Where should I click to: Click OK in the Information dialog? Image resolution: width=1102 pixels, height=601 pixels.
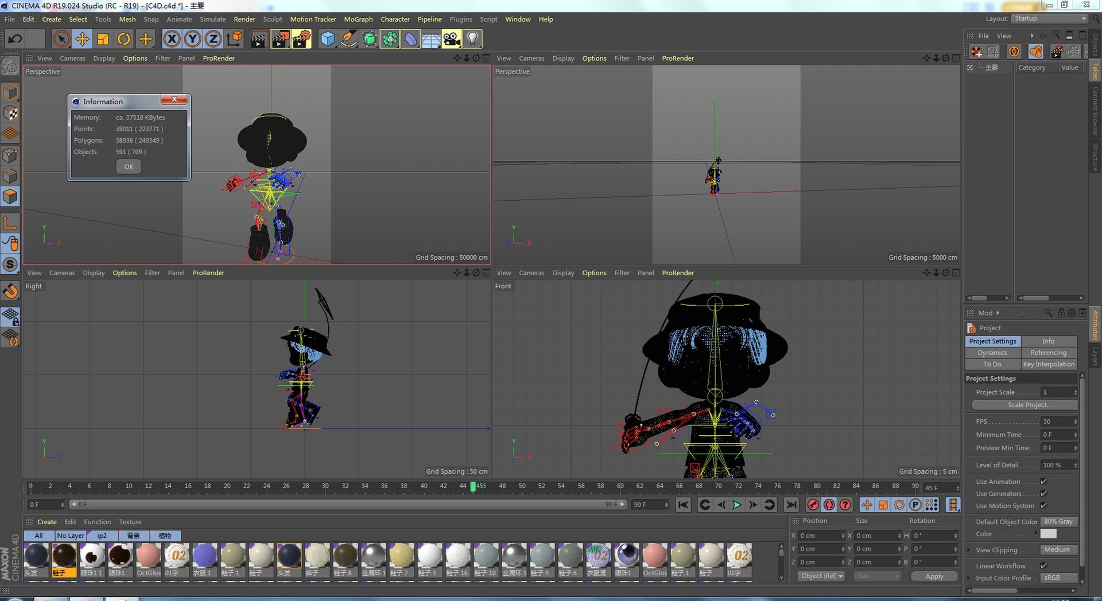click(129, 167)
